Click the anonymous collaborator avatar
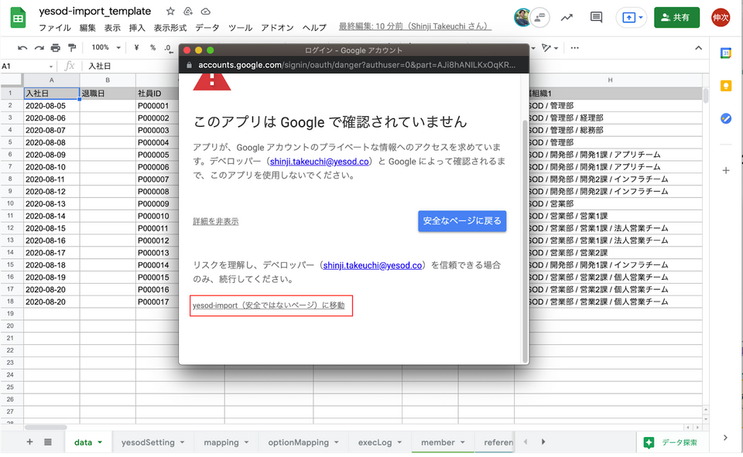743x457 pixels. click(540, 18)
